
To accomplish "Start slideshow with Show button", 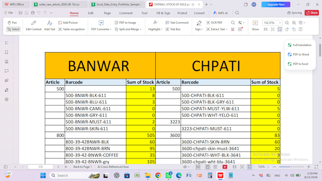I will click(255, 26).
